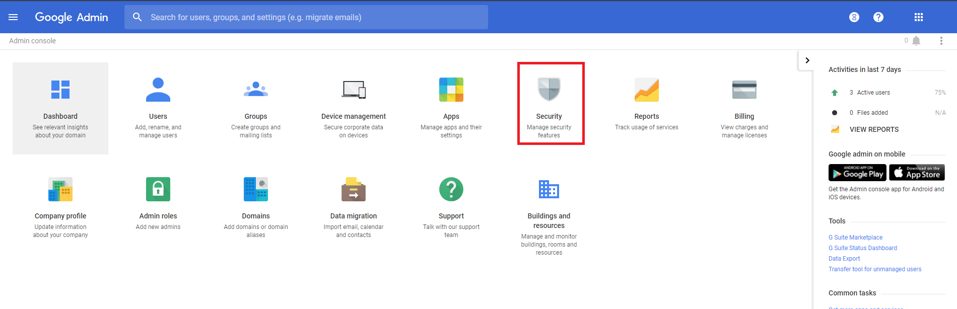Click 'Track usage of services' text
Image resolution: width=957 pixels, height=309 pixels.
pyautogui.click(x=647, y=127)
